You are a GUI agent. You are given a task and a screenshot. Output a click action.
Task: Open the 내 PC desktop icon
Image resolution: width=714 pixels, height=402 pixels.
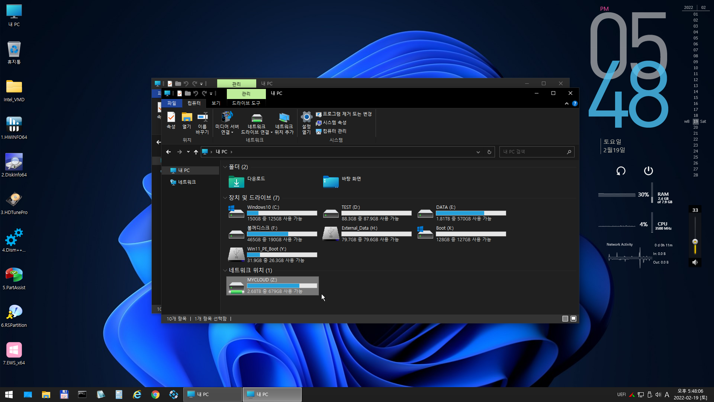click(x=14, y=16)
